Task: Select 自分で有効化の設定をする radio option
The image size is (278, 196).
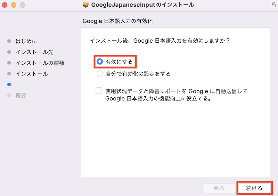Action: coord(100,74)
